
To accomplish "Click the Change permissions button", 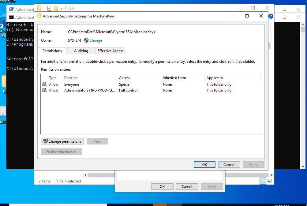I will [62, 141].
